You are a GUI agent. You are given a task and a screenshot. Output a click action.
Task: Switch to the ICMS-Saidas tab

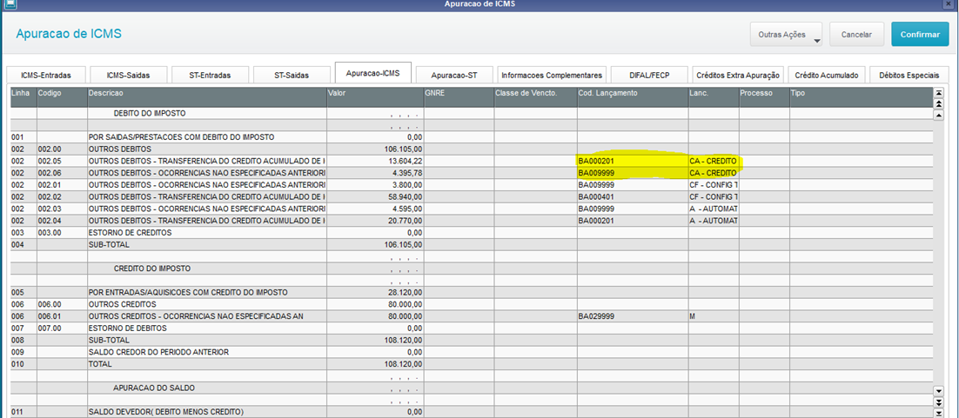pos(128,75)
